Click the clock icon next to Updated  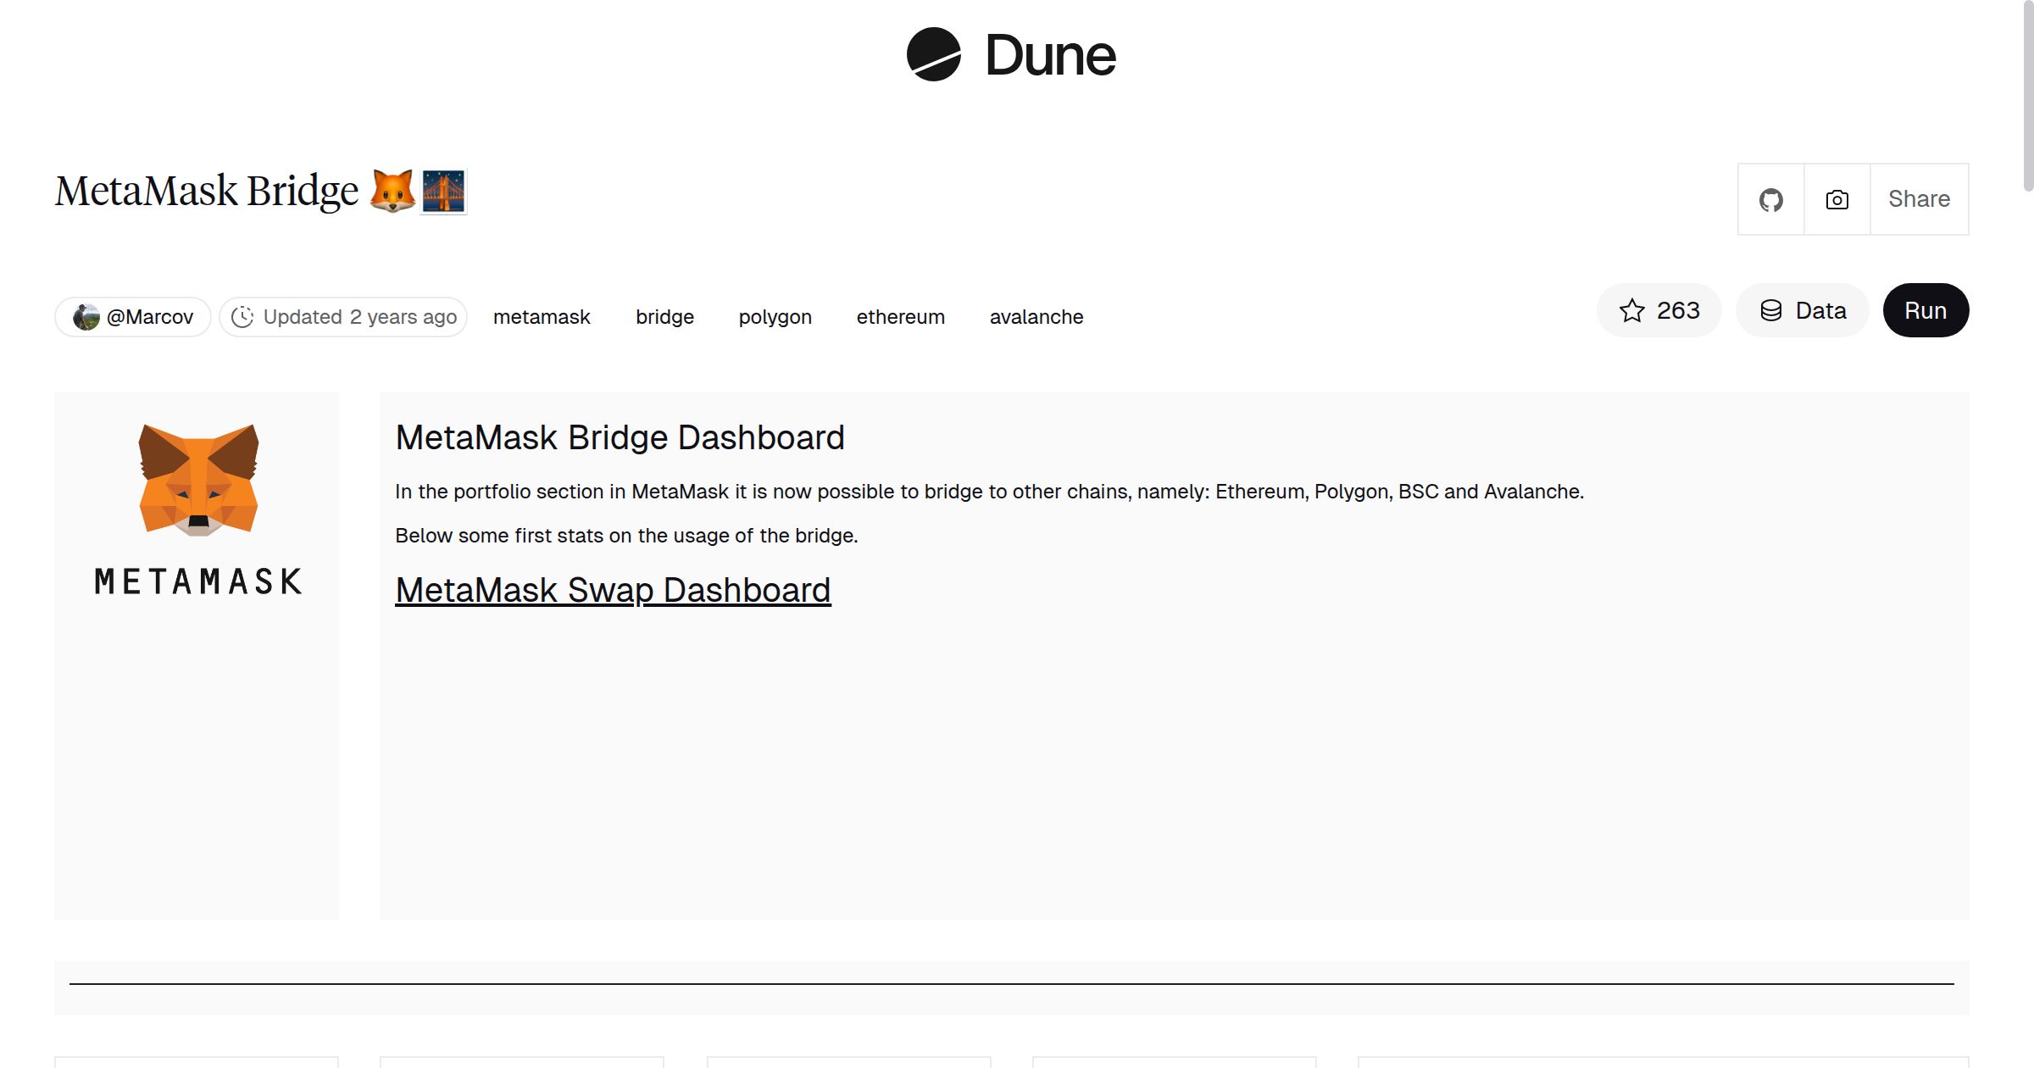[243, 316]
